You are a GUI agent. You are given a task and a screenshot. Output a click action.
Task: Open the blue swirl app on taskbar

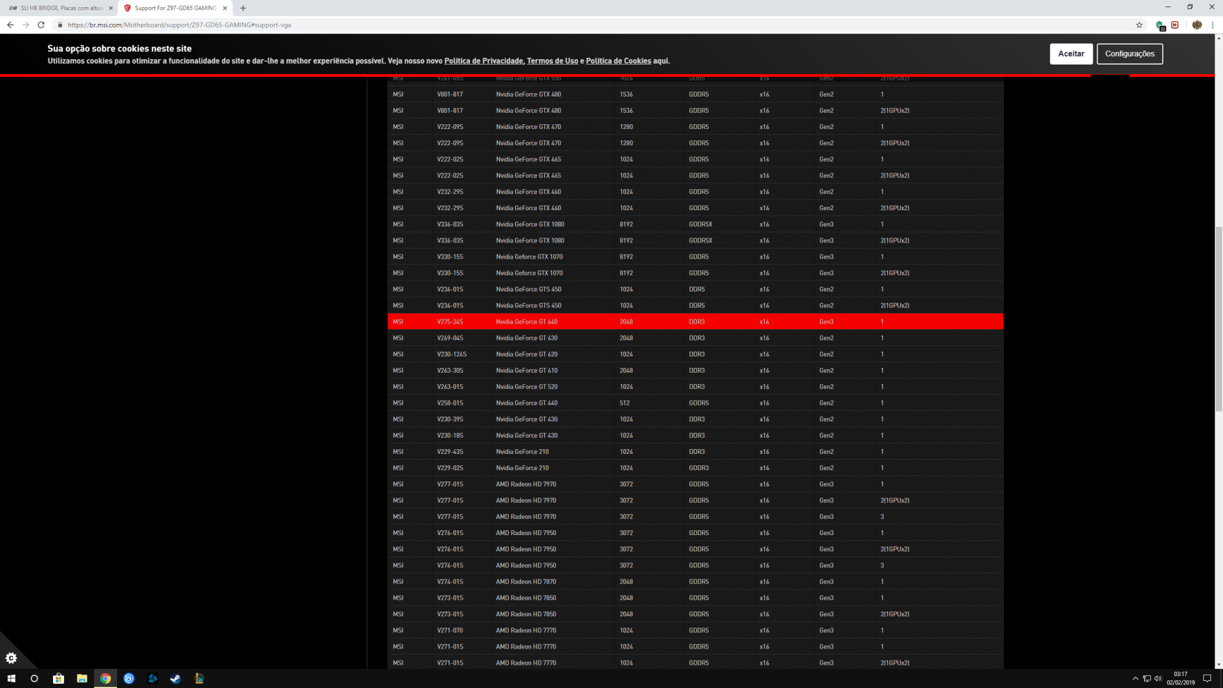pos(129,678)
